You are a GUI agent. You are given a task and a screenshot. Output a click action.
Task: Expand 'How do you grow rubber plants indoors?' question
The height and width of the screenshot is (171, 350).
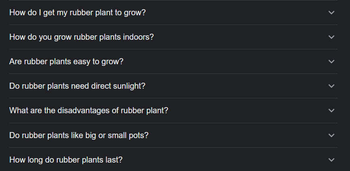coord(173,37)
